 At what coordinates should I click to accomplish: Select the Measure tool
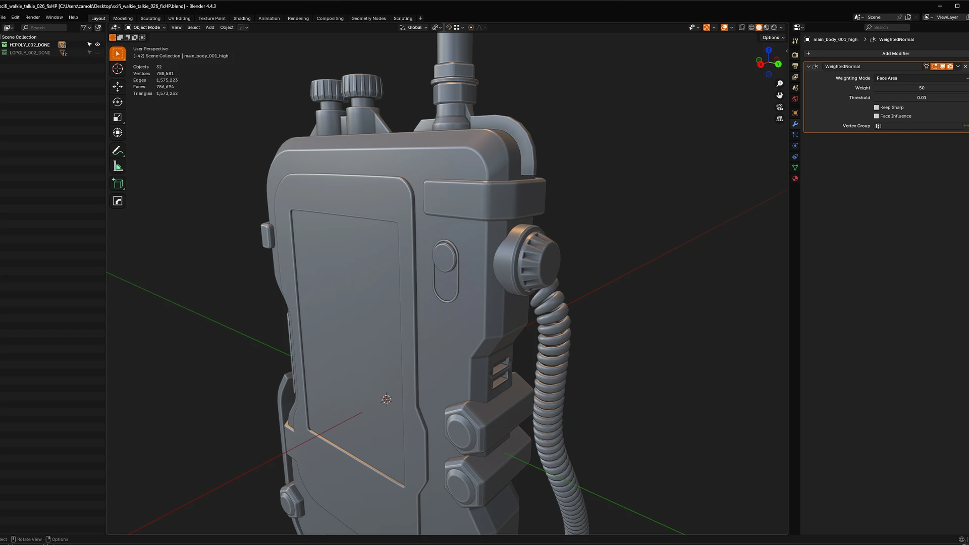point(118,166)
